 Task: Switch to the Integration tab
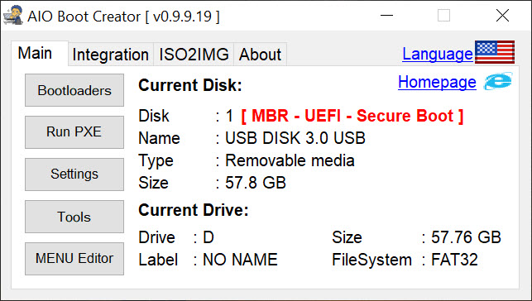click(111, 55)
